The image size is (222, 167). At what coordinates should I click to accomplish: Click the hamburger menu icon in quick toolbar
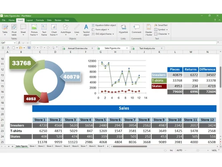(x=3, y=48)
